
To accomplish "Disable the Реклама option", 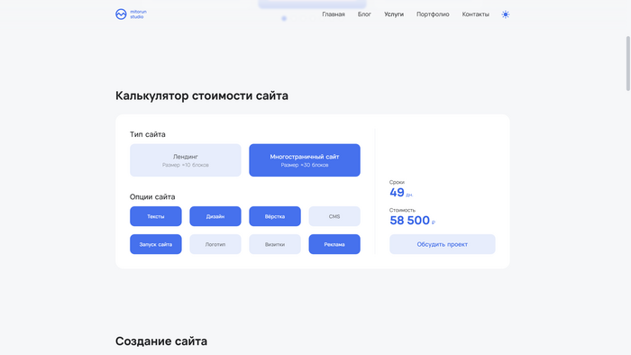I will 334,244.
